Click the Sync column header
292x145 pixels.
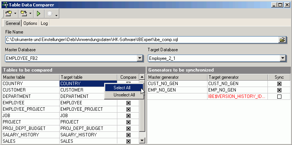pos(279,77)
